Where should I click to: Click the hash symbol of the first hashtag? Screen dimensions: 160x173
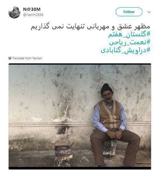click(x=148, y=34)
